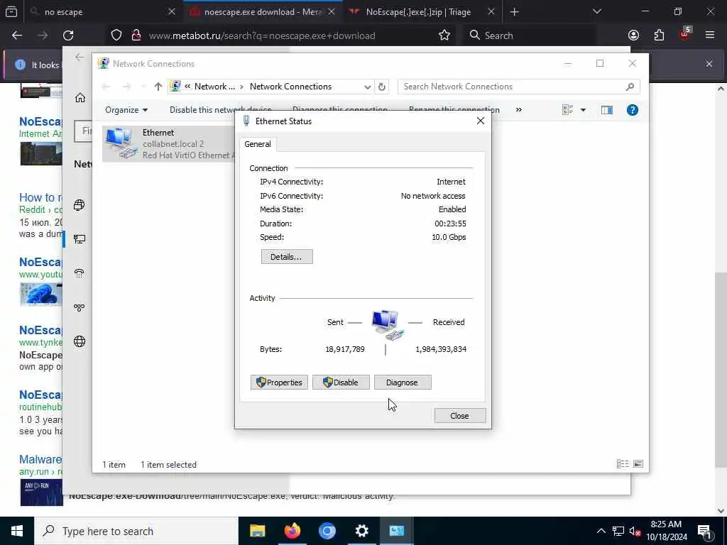Open the uBlock Origin extension icon
The width and height of the screenshot is (727, 545).
(685, 34)
